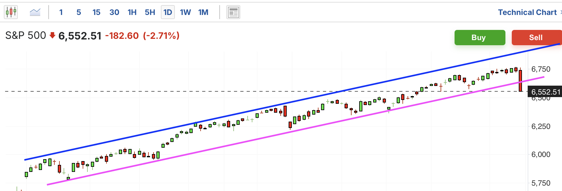
Task: Select the 1W timeframe
Action: 185,12
